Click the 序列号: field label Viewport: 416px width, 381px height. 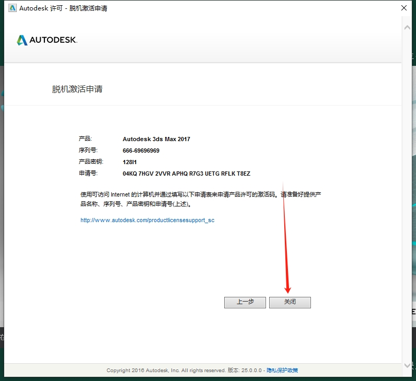pyautogui.click(x=88, y=151)
